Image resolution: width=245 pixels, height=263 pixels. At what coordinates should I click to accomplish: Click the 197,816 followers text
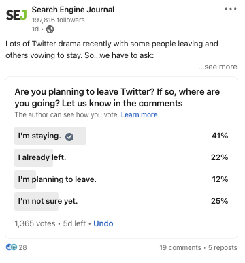(59, 20)
